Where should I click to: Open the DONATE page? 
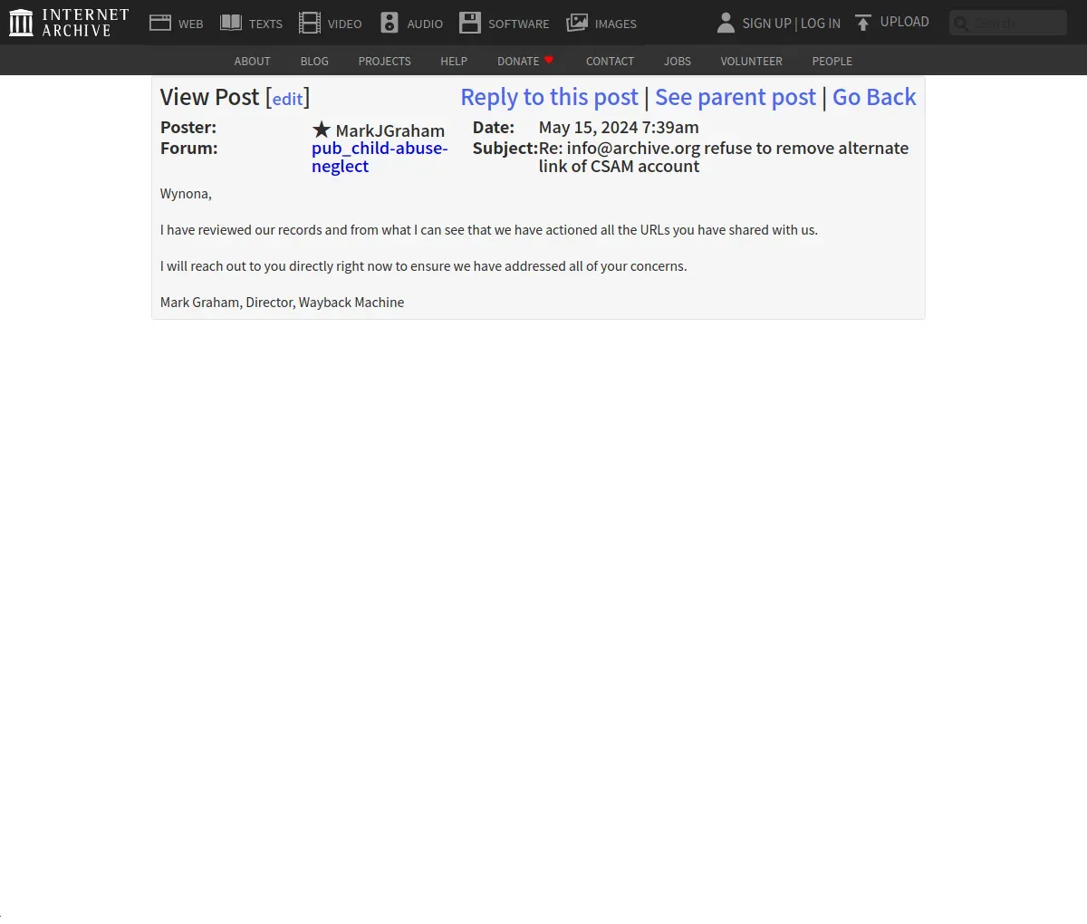click(x=518, y=61)
